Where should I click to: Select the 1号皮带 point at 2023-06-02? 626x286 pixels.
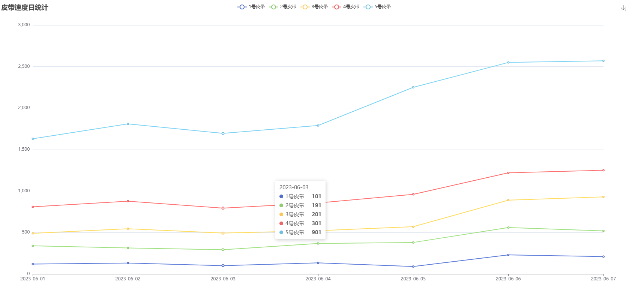[128, 263]
